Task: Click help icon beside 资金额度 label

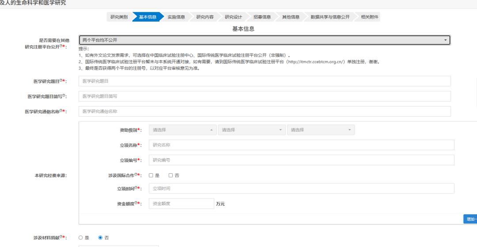Action: click(136, 202)
